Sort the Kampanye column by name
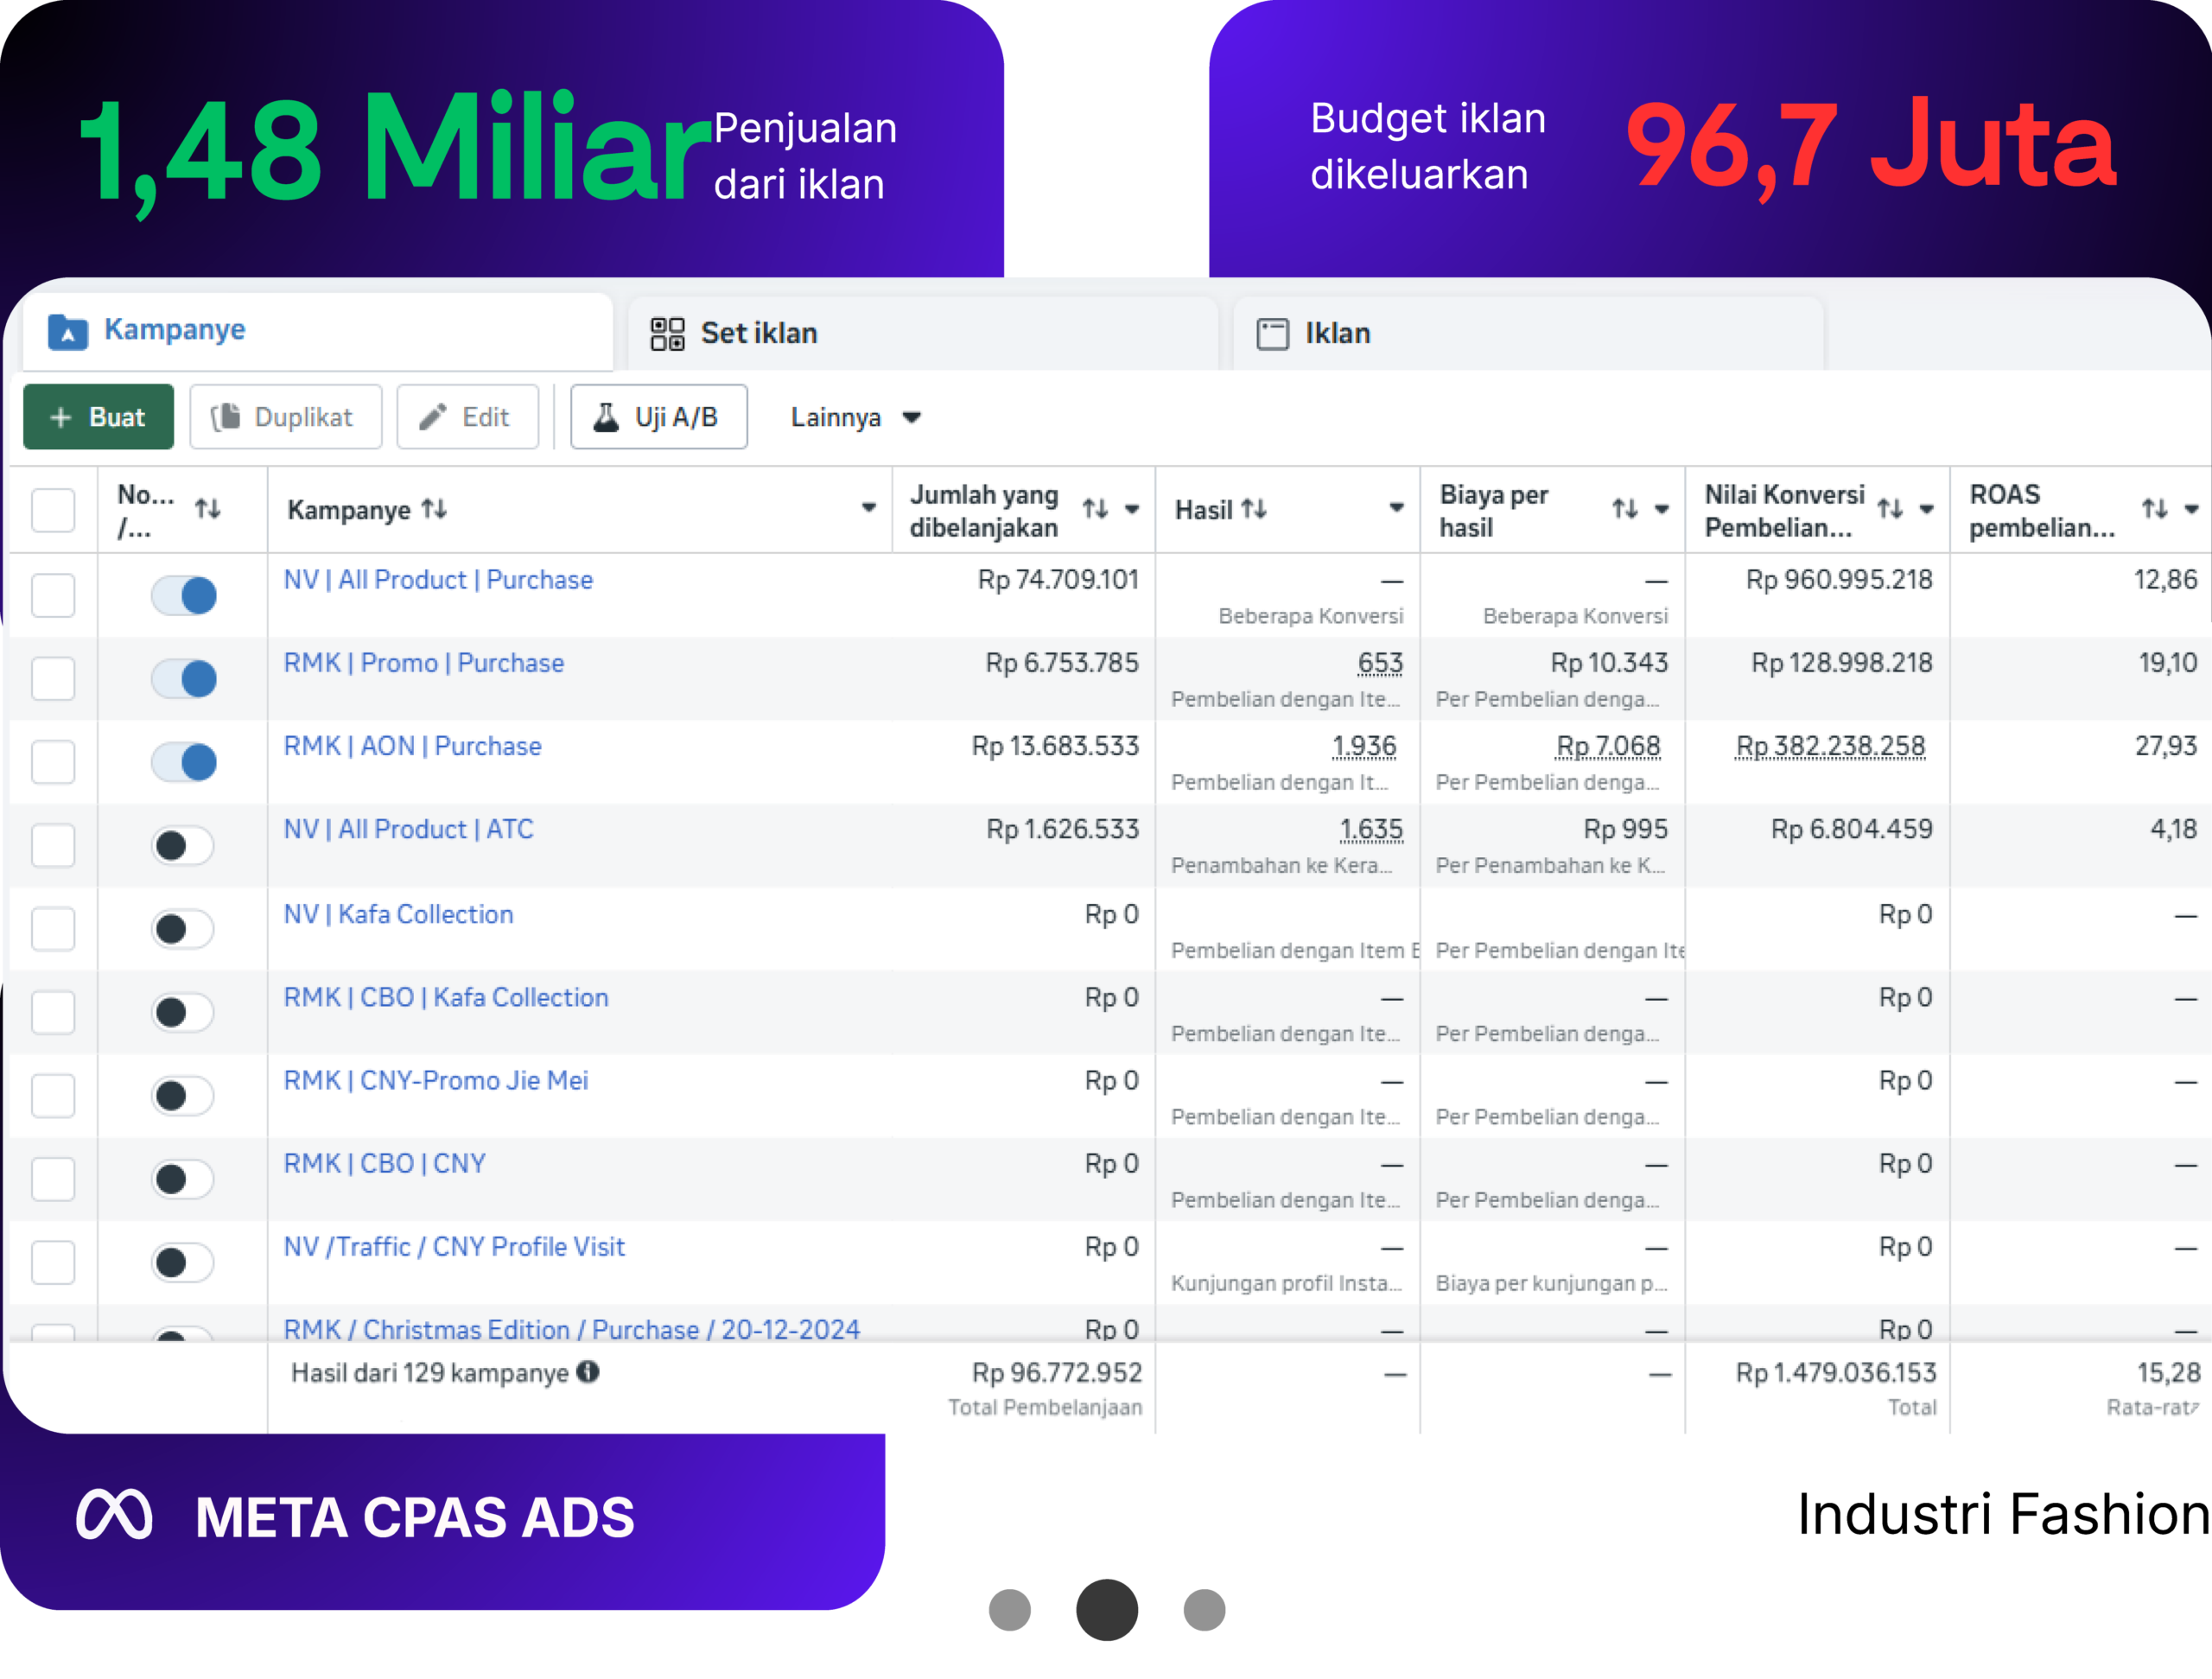This screenshot has height=1679, width=2212. click(x=434, y=510)
